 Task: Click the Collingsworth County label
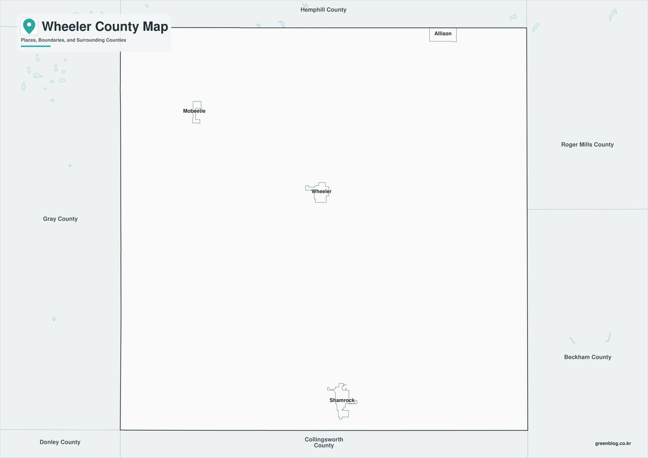pyautogui.click(x=324, y=442)
